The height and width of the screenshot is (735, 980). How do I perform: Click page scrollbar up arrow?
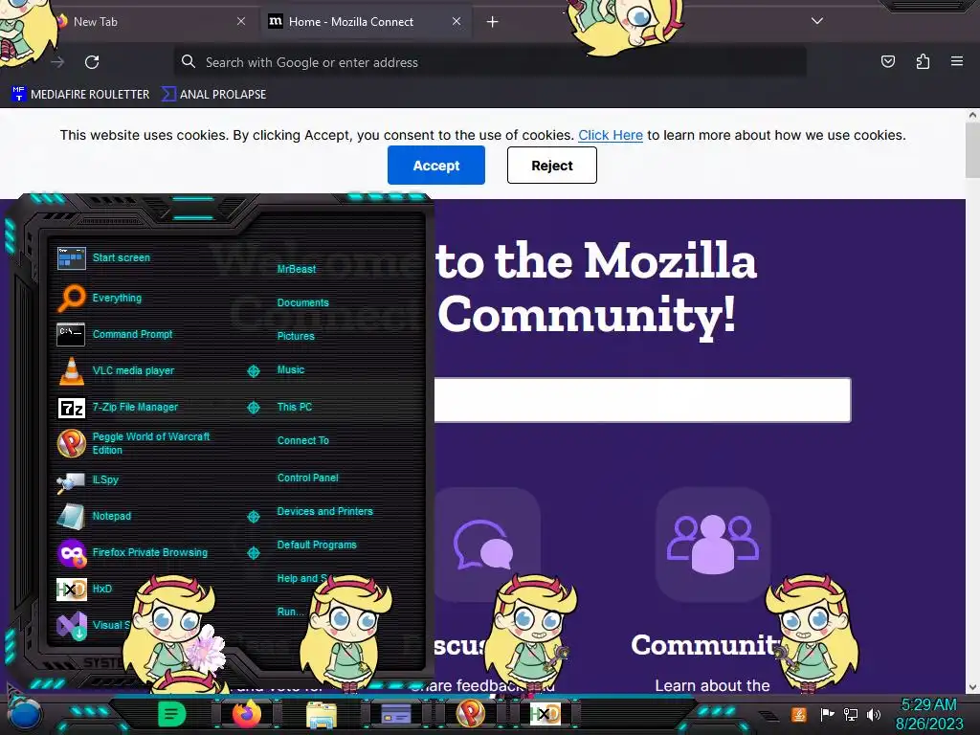(x=972, y=115)
